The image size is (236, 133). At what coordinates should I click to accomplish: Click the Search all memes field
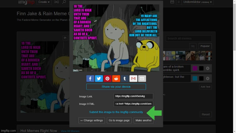point(188,39)
